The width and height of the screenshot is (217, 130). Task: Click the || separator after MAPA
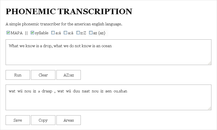pyautogui.click(x=26, y=33)
